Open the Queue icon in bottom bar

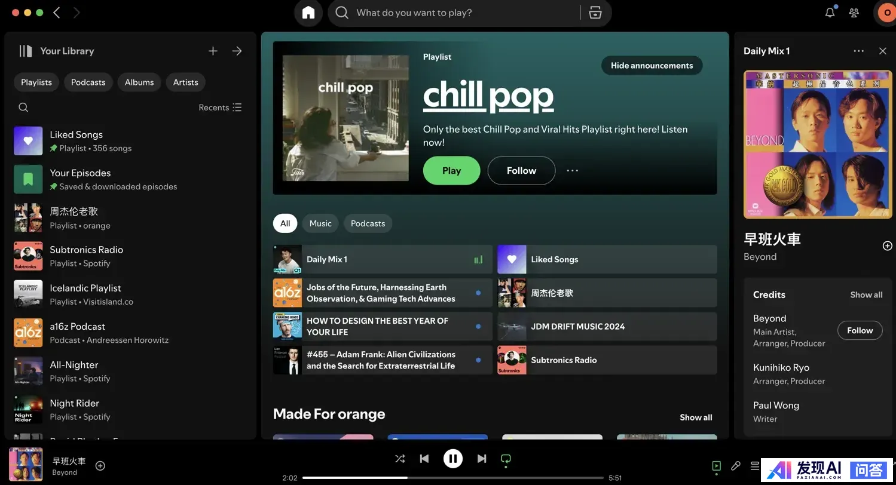pos(754,465)
